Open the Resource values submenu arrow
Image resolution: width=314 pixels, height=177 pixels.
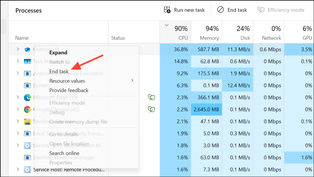[x=132, y=81]
